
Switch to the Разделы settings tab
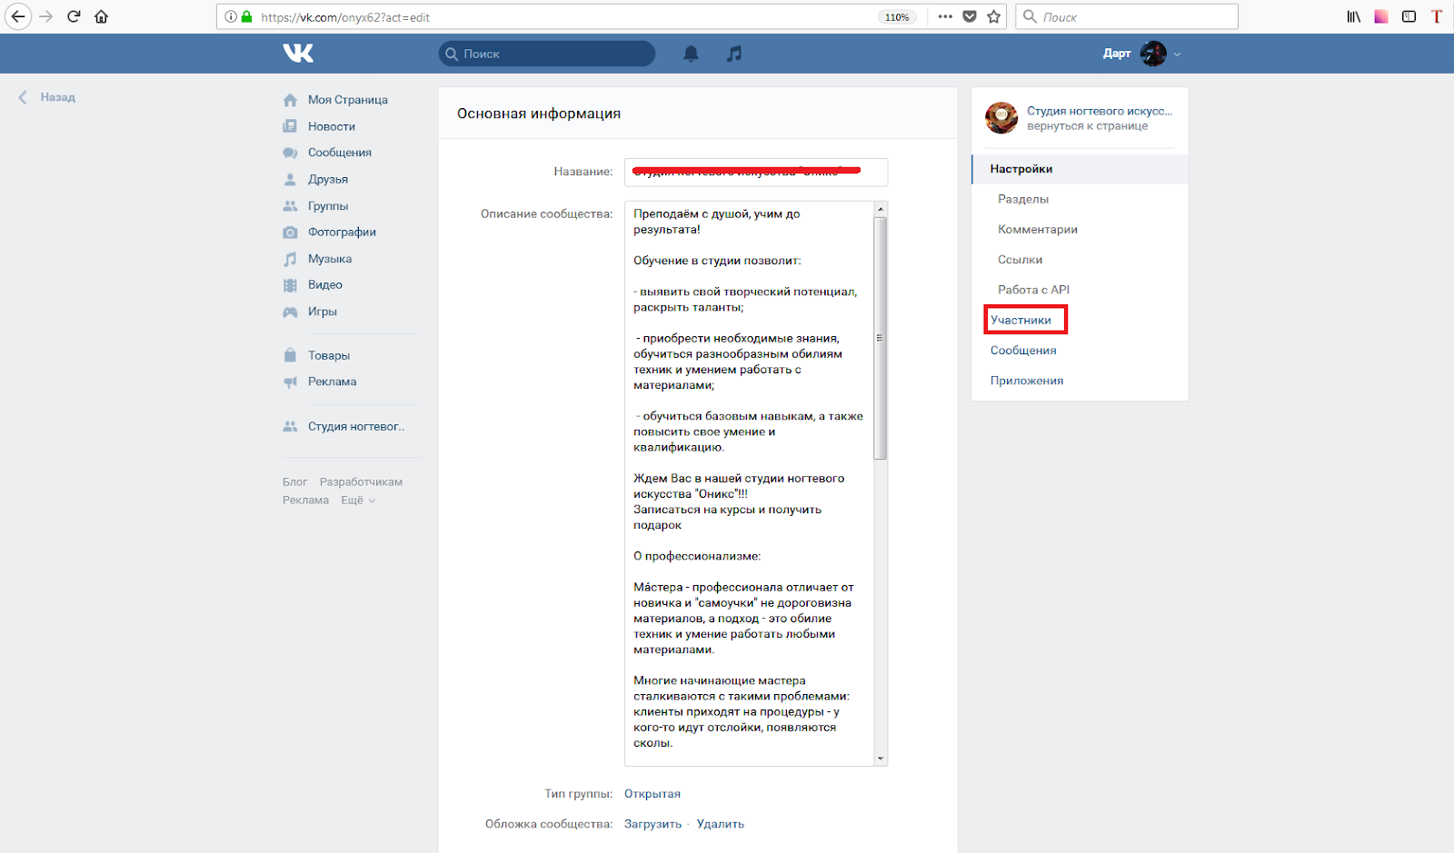1023,199
